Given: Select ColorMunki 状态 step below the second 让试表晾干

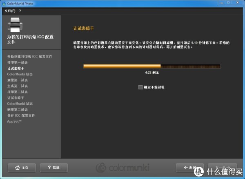Looking at the screenshot, I should pyautogui.click(x=20, y=104).
